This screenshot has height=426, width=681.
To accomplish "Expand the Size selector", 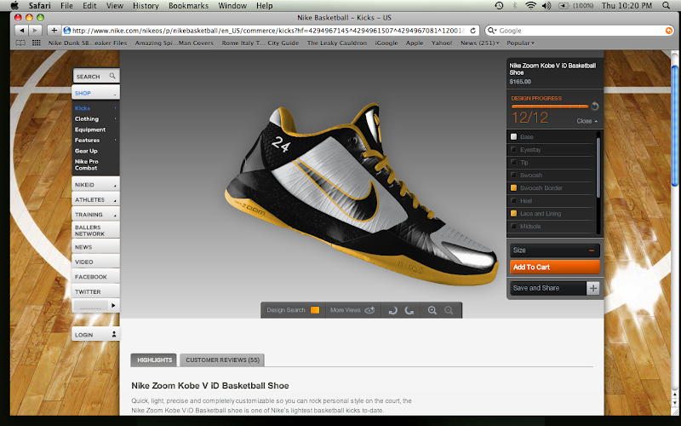I will coord(555,250).
